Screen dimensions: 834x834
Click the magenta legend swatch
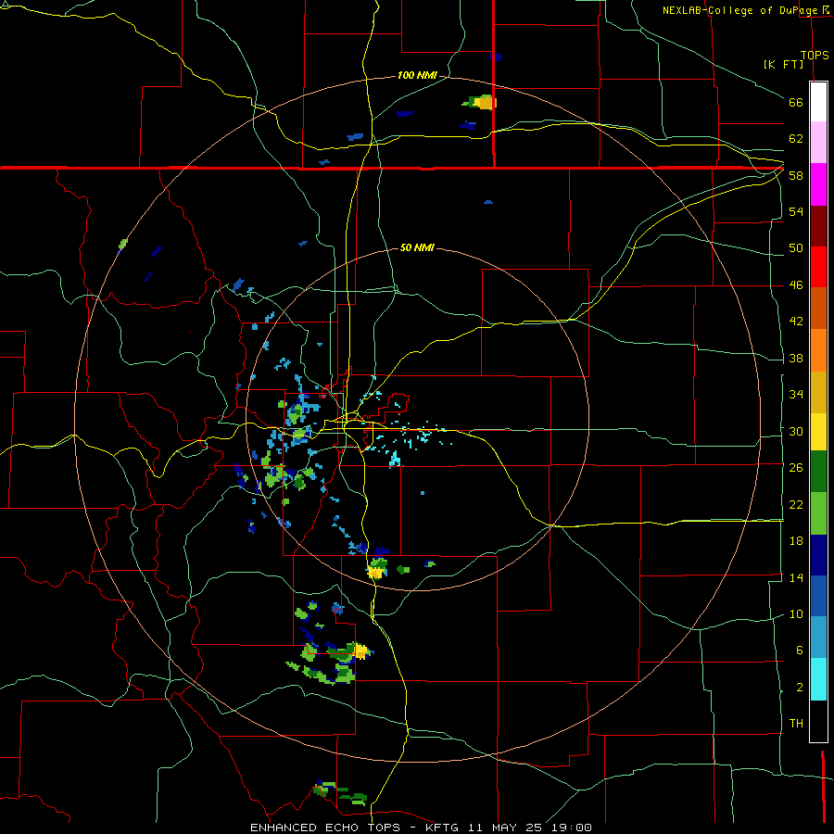[818, 184]
